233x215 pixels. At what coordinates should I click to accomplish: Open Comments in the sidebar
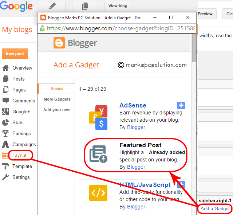[x=24, y=101]
